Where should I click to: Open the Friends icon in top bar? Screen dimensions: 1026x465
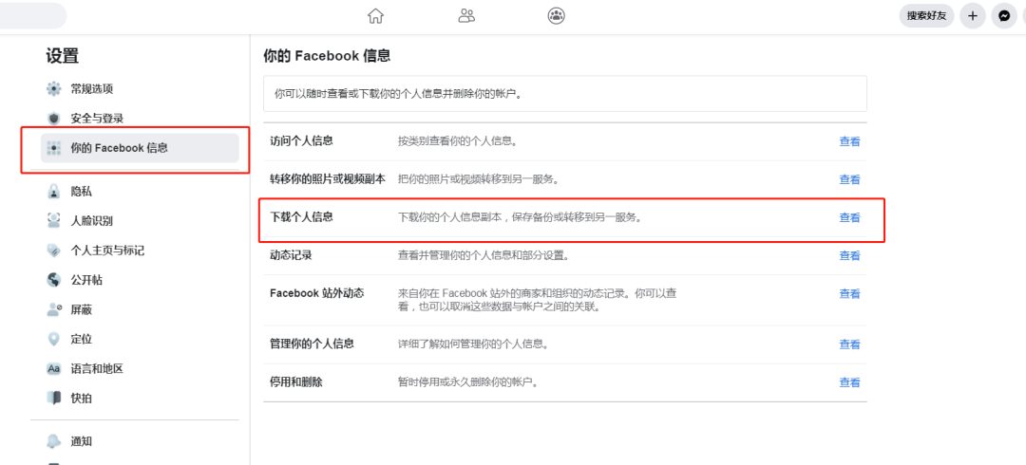465,16
